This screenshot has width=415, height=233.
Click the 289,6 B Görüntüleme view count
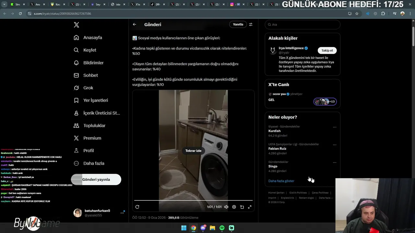(183, 218)
